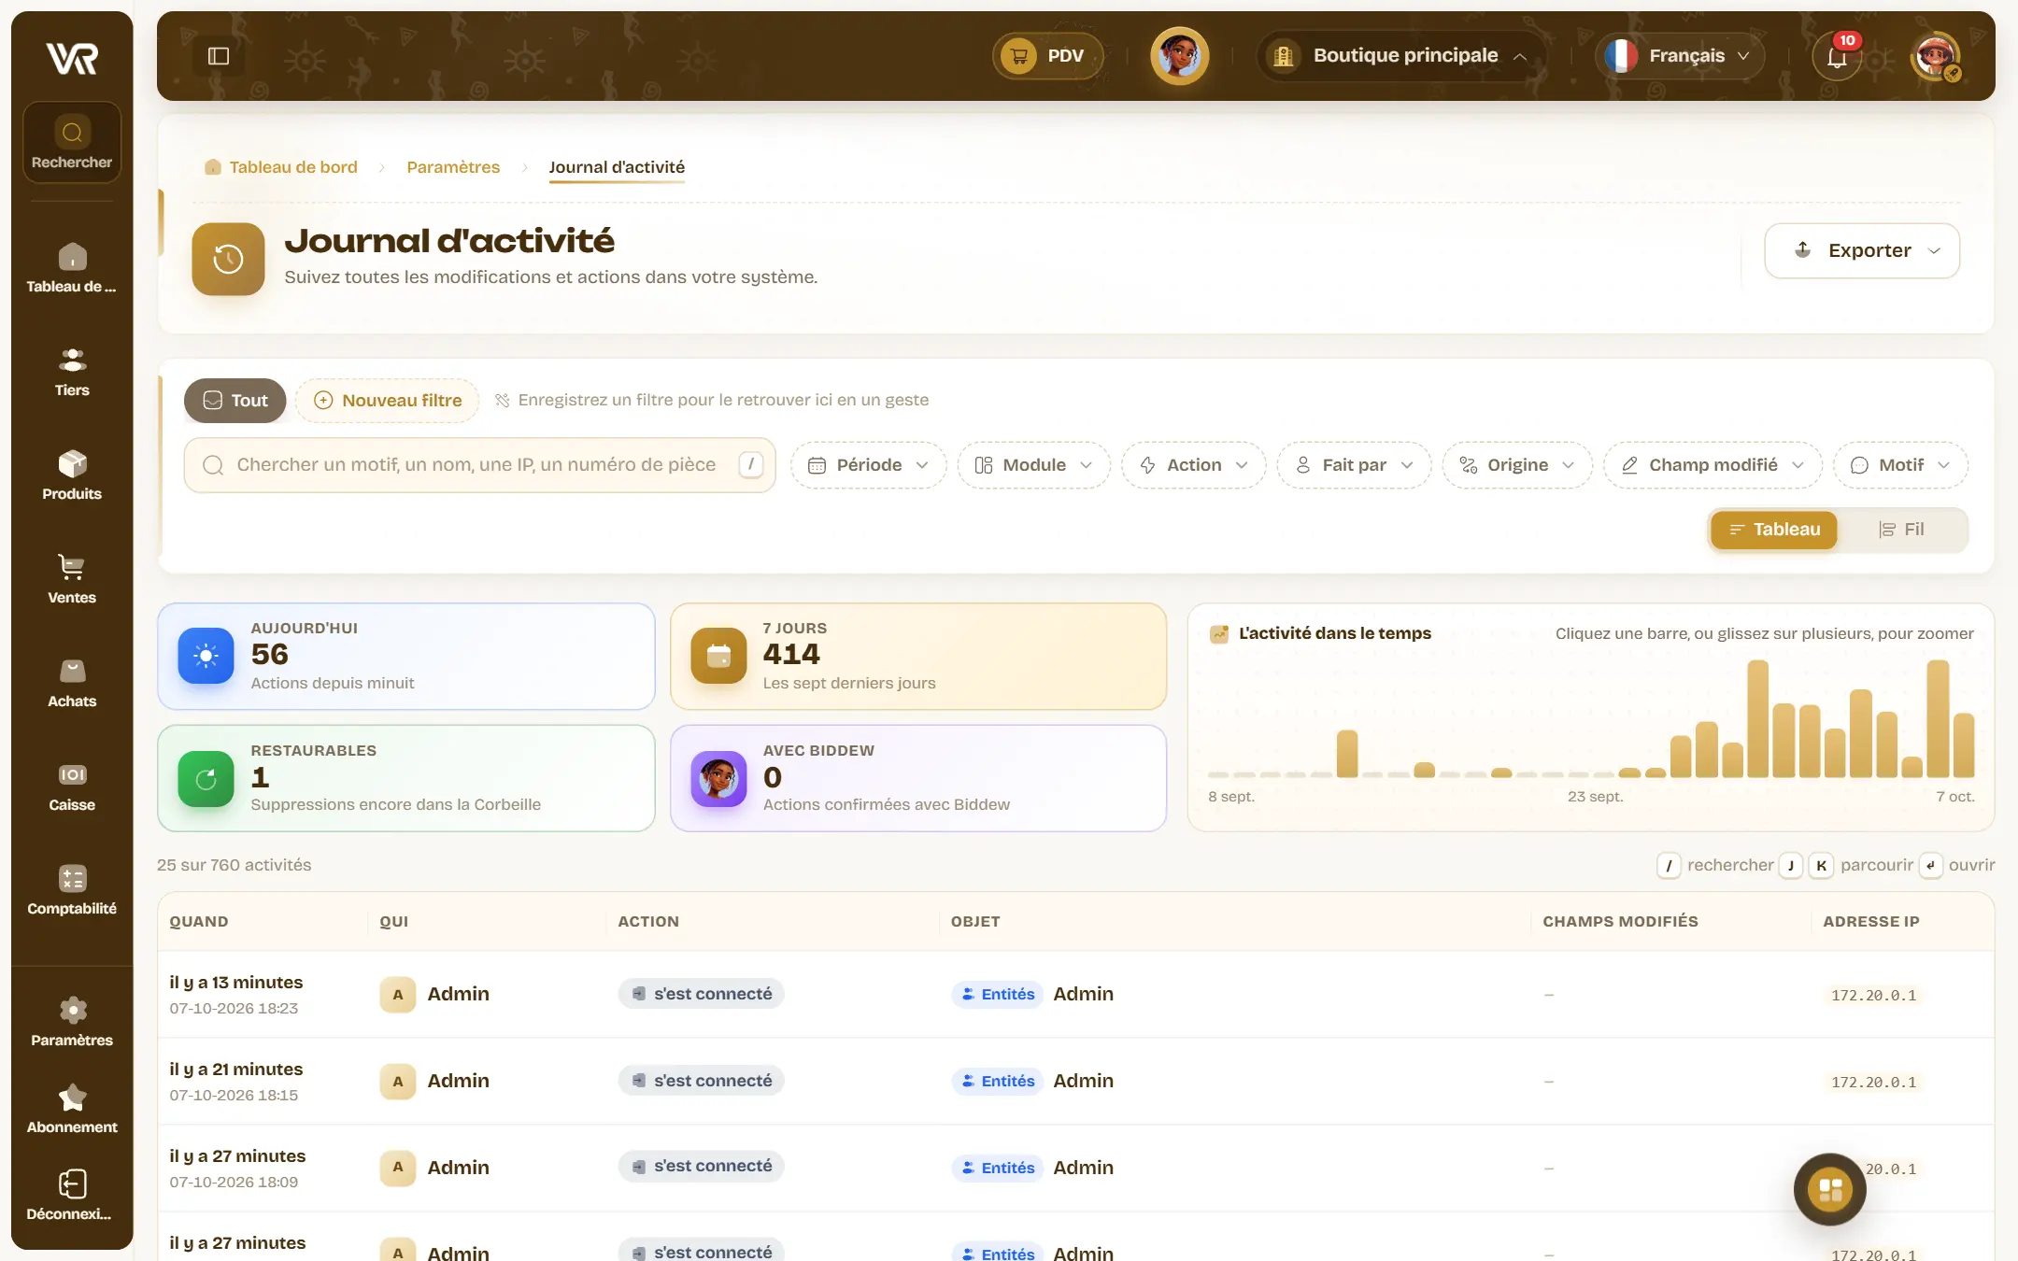2018x1261 pixels.
Task: Expand the Origine filter dropdown
Action: click(x=1516, y=465)
